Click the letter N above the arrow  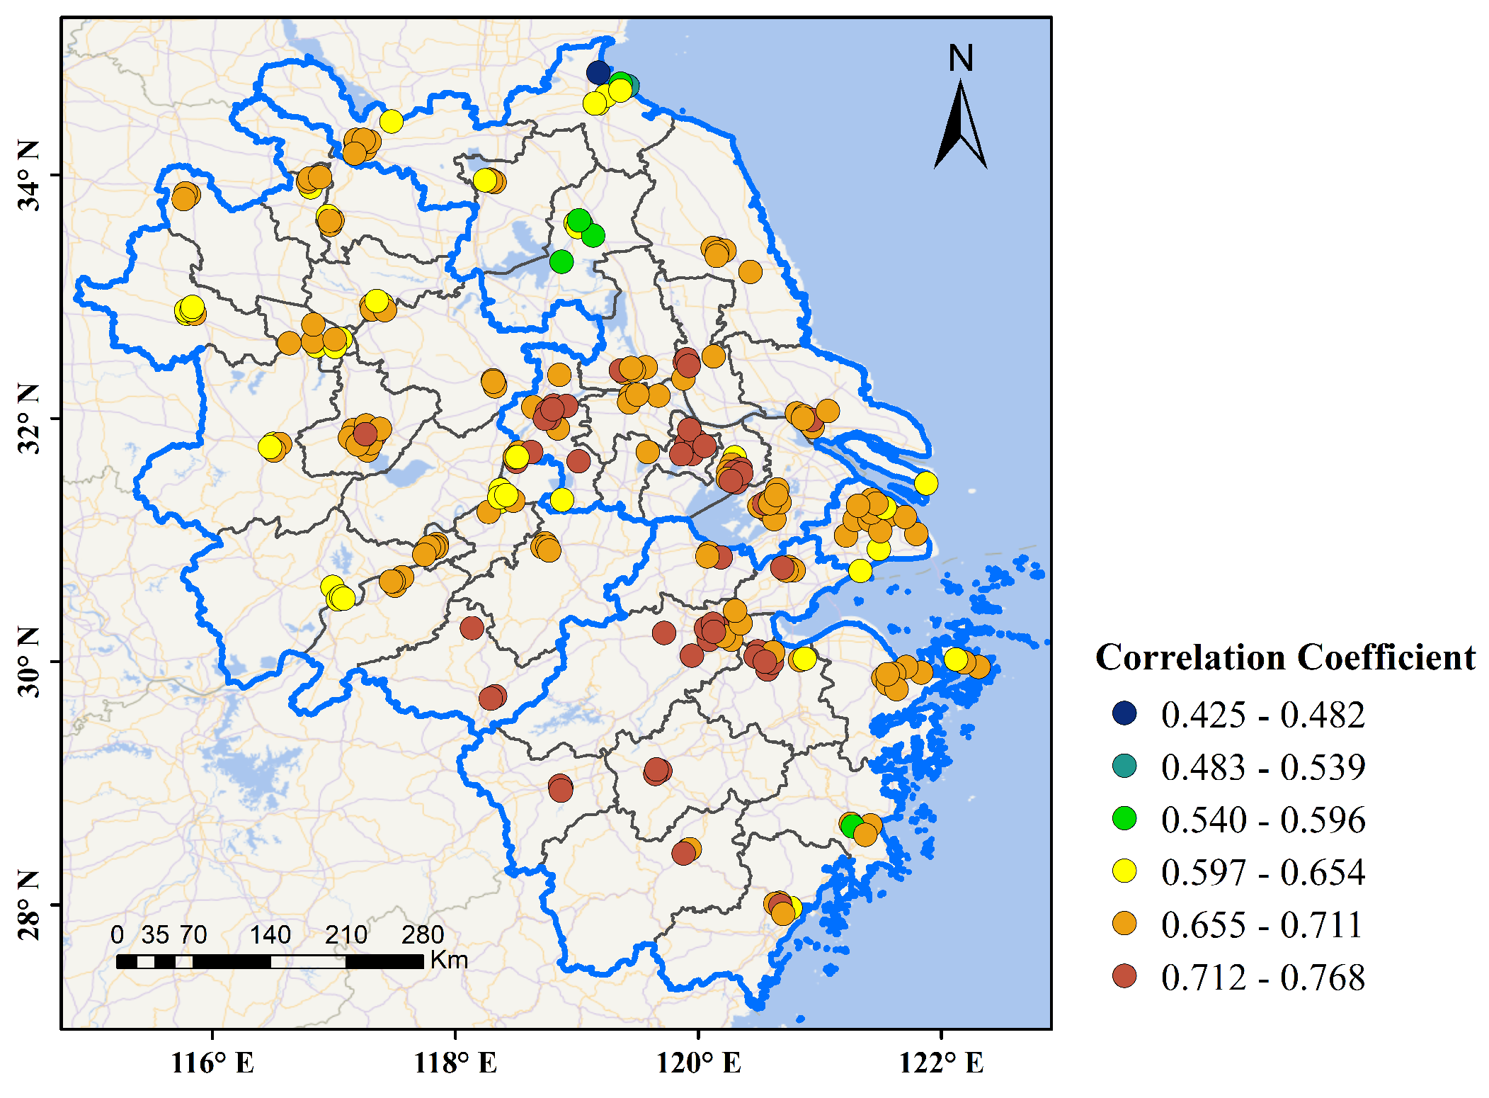[x=961, y=58]
